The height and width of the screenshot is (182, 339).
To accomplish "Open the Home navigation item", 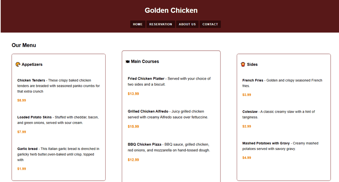I will [138, 24].
